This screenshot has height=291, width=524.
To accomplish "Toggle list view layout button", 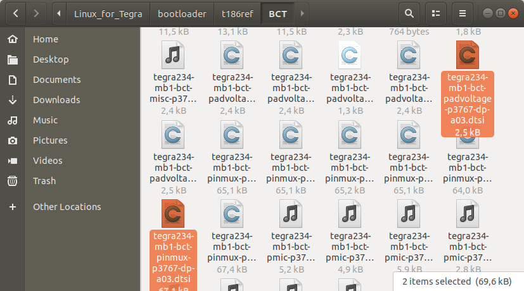I will click(x=436, y=14).
